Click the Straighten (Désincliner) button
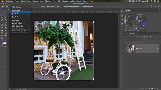161x90 pixels. tap(51, 6)
